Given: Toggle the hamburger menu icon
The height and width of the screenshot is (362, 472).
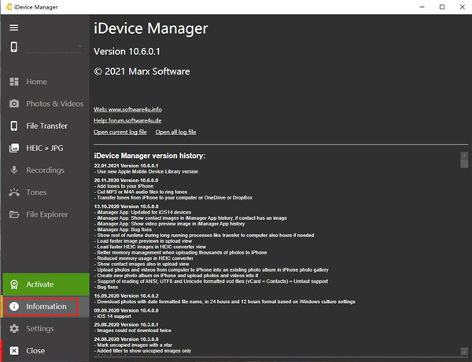Looking at the screenshot, I should click(13, 27).
